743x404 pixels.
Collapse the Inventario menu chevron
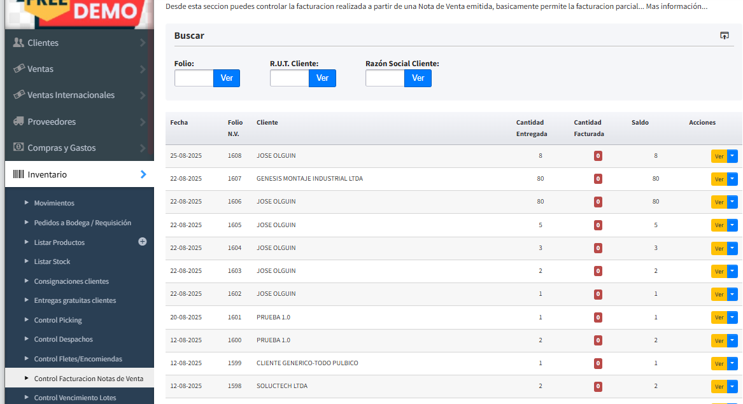pos(143,174)
